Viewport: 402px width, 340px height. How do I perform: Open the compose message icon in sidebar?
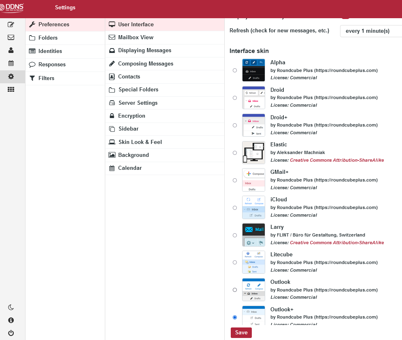pos(11,25)
